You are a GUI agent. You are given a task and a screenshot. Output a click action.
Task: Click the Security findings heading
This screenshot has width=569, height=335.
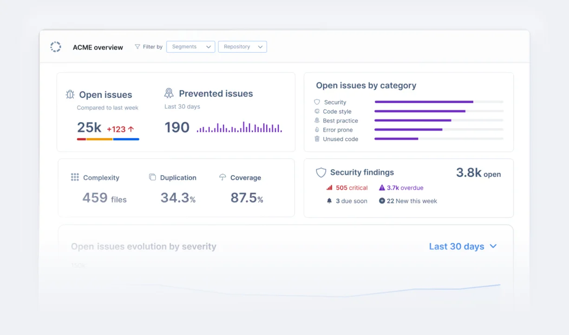click(x=362, y=172)
